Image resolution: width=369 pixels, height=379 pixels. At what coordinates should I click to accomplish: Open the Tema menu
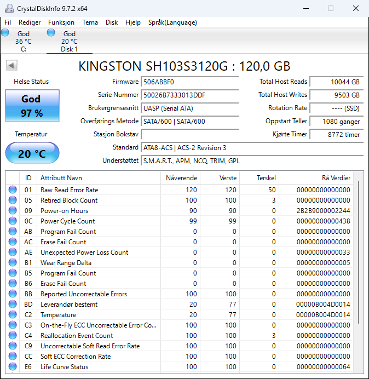[90, 22]
